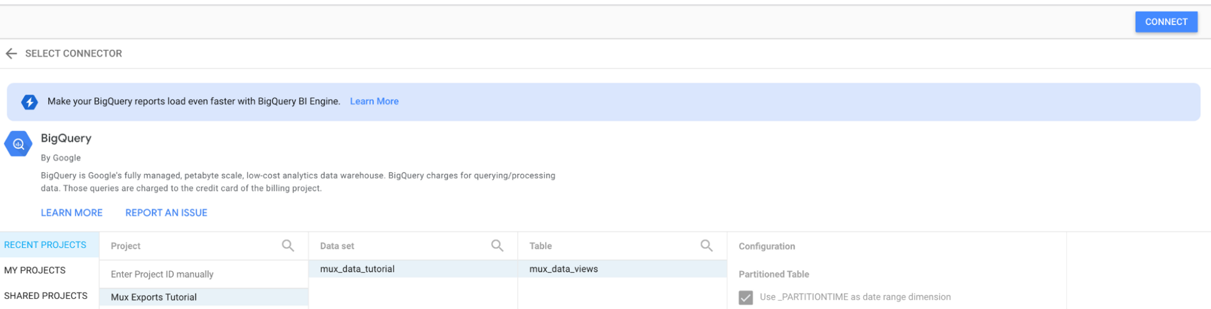Select the Mux Exports Tutorial project
This screenshot has height=309, width=1211.
point(204,297)
